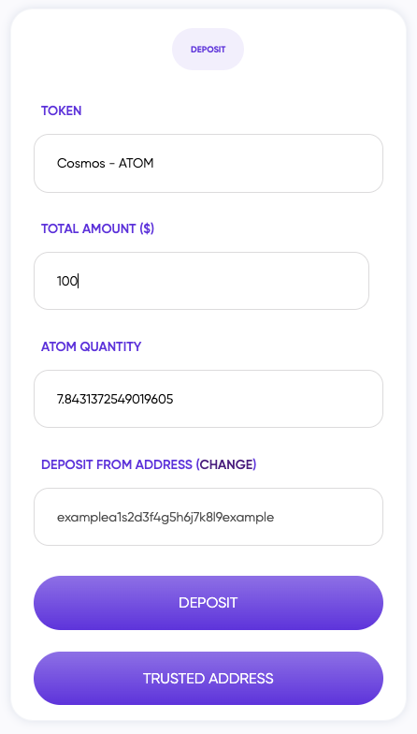Select the deposit from address field
Screen dimensions: 417x734
point(208,517)
